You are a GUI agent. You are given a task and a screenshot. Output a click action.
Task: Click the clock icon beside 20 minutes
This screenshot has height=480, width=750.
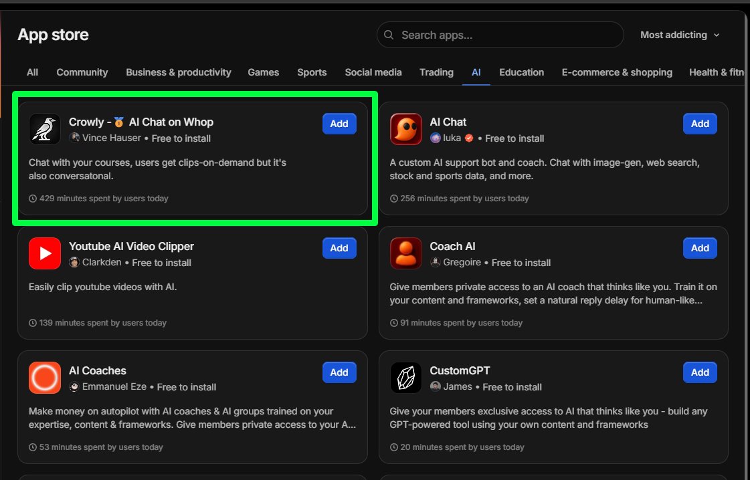[x=393, y=447]
